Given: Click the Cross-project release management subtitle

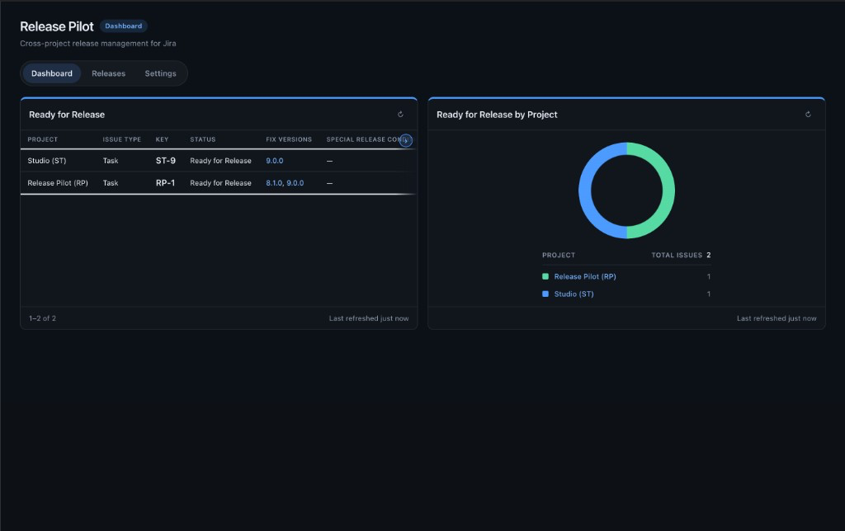Looking at the screenshot, I should 98,44.
